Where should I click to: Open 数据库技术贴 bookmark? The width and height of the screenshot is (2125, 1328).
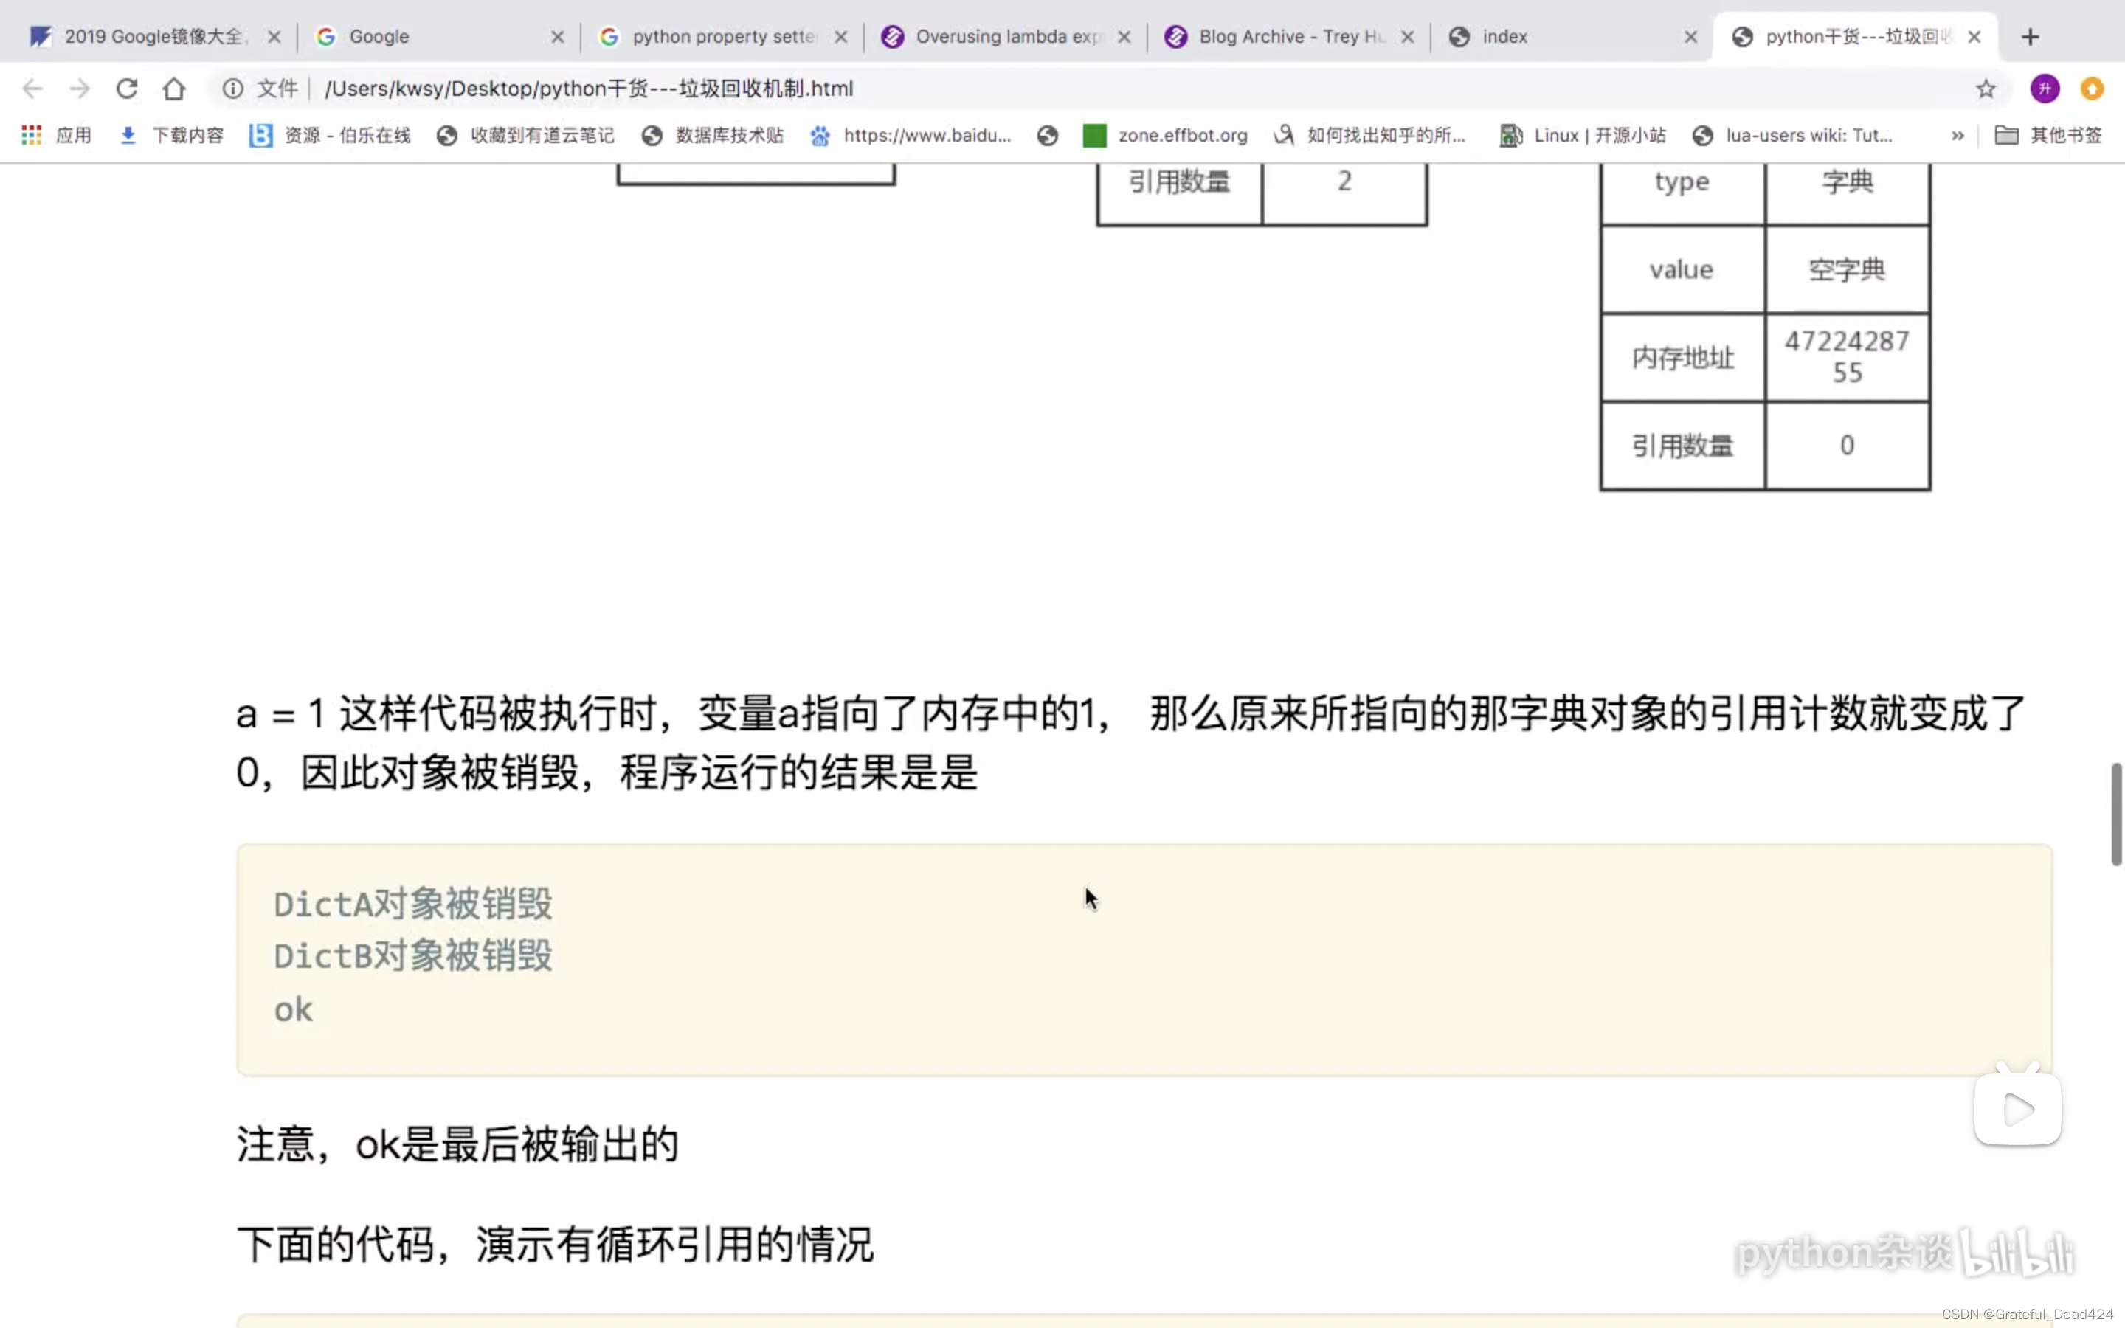(713, 135)
